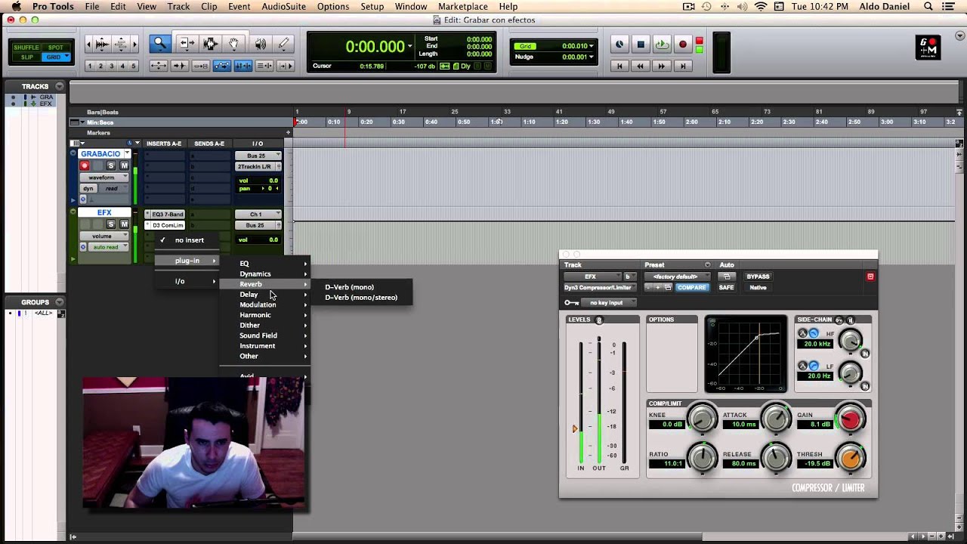
Task: Open the i/o insert submenu
Action: [187, 281]
